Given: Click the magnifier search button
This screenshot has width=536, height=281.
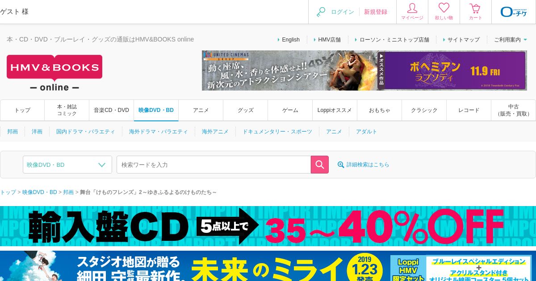Looking at the screenshot, I should click(320, 165).
